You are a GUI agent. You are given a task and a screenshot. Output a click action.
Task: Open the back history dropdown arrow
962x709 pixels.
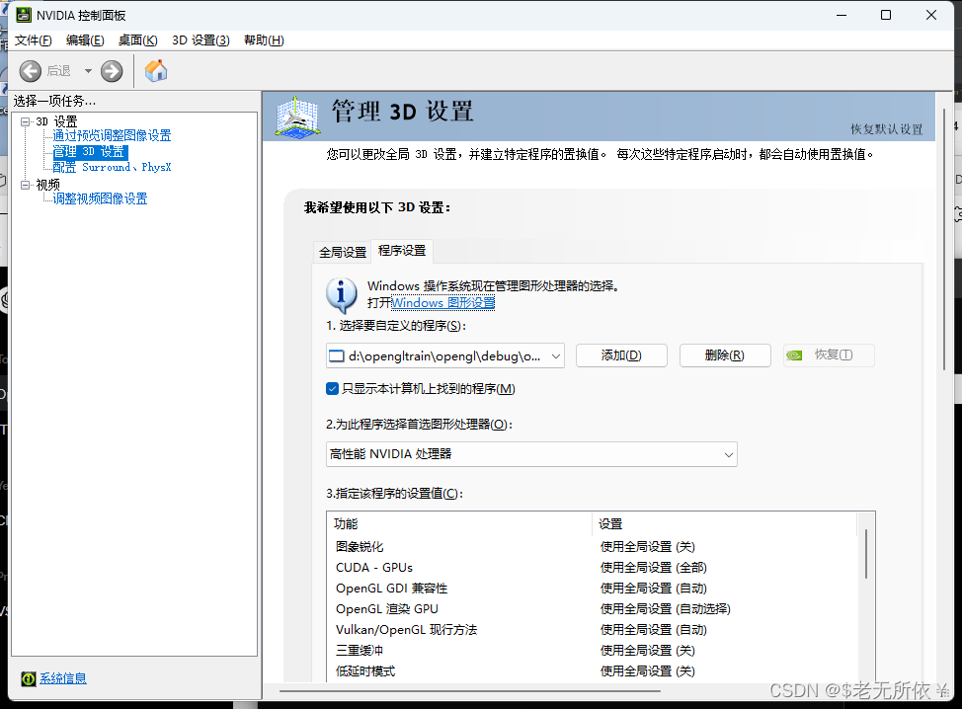coord(88,71)
